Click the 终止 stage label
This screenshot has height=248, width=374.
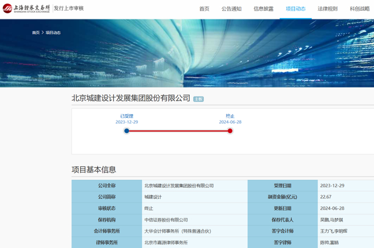pos(230,116)
